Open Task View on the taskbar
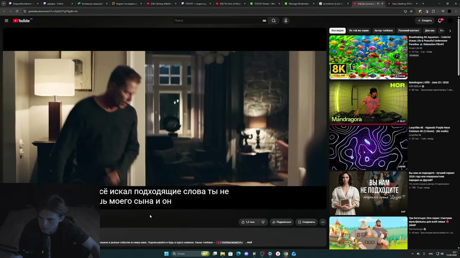 point(215,254)
